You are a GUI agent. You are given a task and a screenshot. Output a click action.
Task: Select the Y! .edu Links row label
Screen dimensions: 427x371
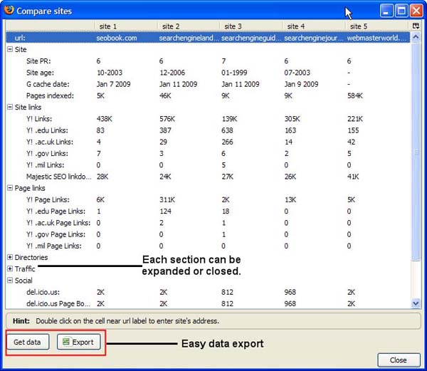47,130
